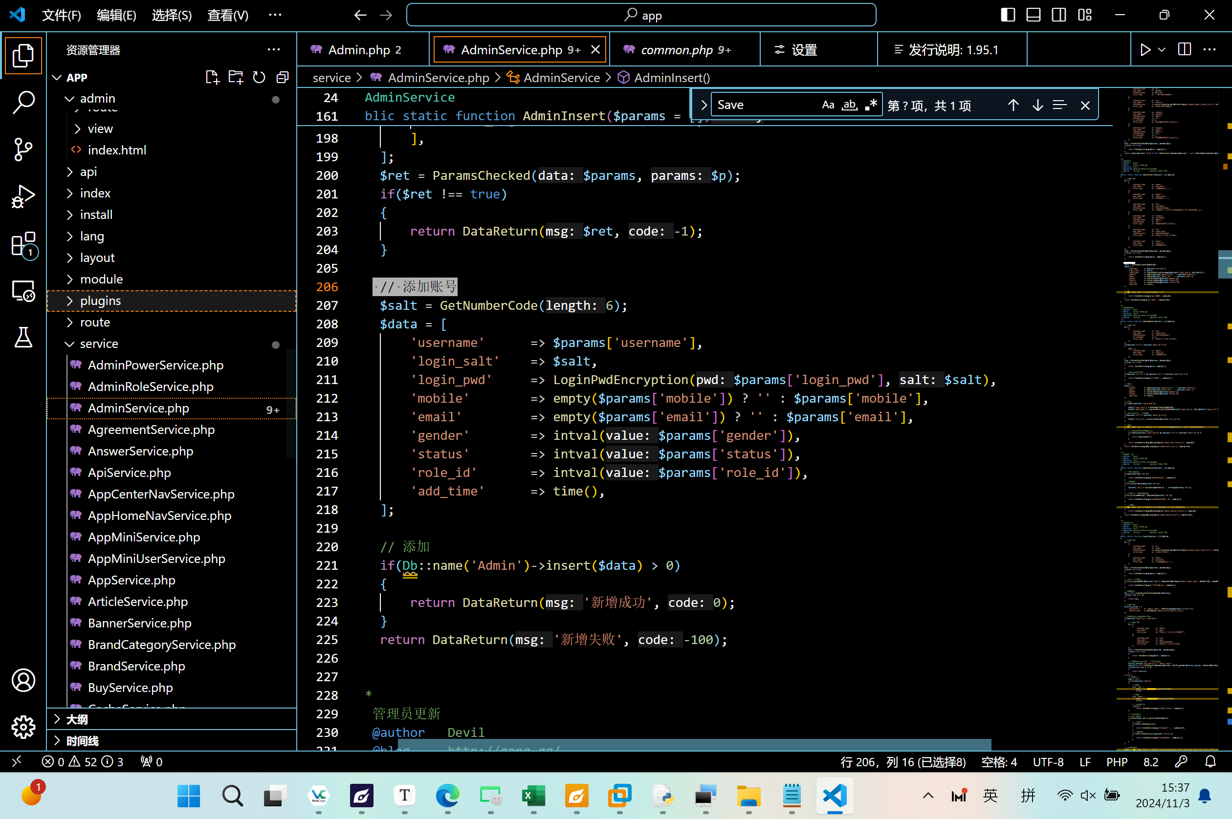The width and height of the screenshot is (1232, 819).
Task: Toggle Use Regular Expression in find
Action: click(x=870, y=105)
